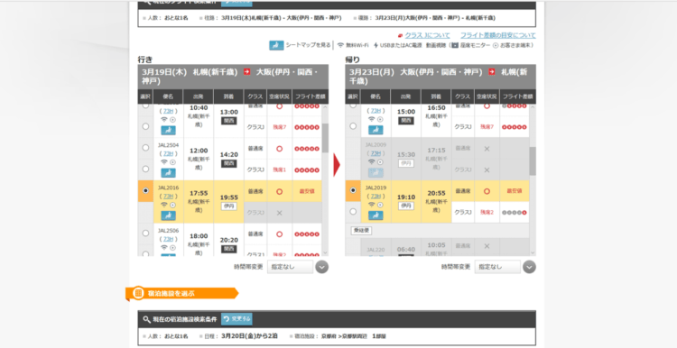
Task: Click the 宿泊施設を選ぶ section header
Action: [181, 294]
